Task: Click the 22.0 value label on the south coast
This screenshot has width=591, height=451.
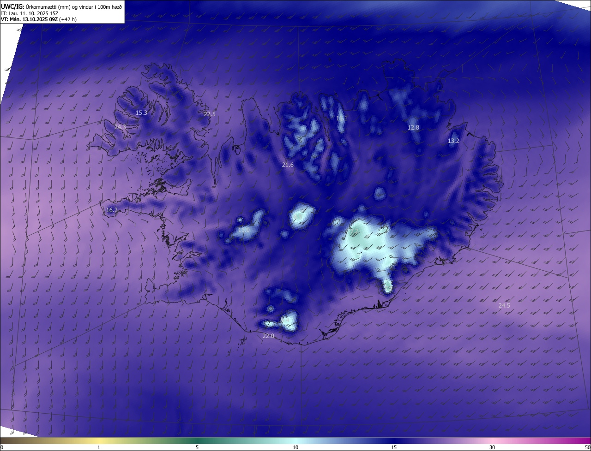Action: point(268,336)
